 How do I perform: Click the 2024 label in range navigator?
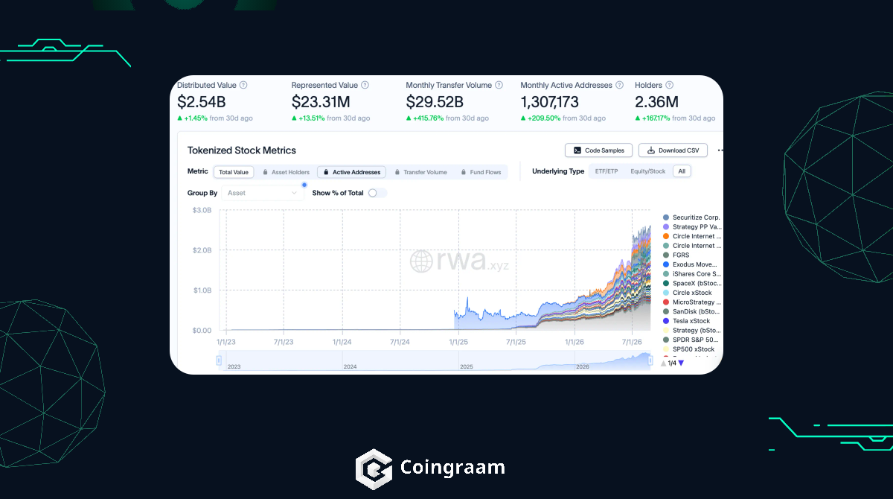[x=351, y=367]
